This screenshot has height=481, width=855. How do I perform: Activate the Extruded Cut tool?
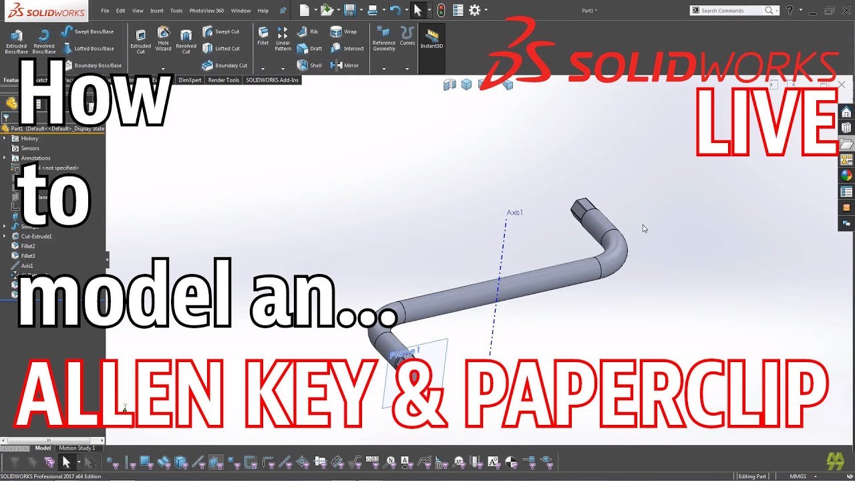[141, 41]
